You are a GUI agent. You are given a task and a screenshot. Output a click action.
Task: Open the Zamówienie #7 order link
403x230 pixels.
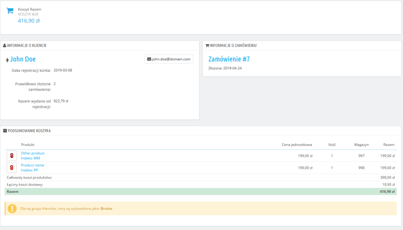229,59
